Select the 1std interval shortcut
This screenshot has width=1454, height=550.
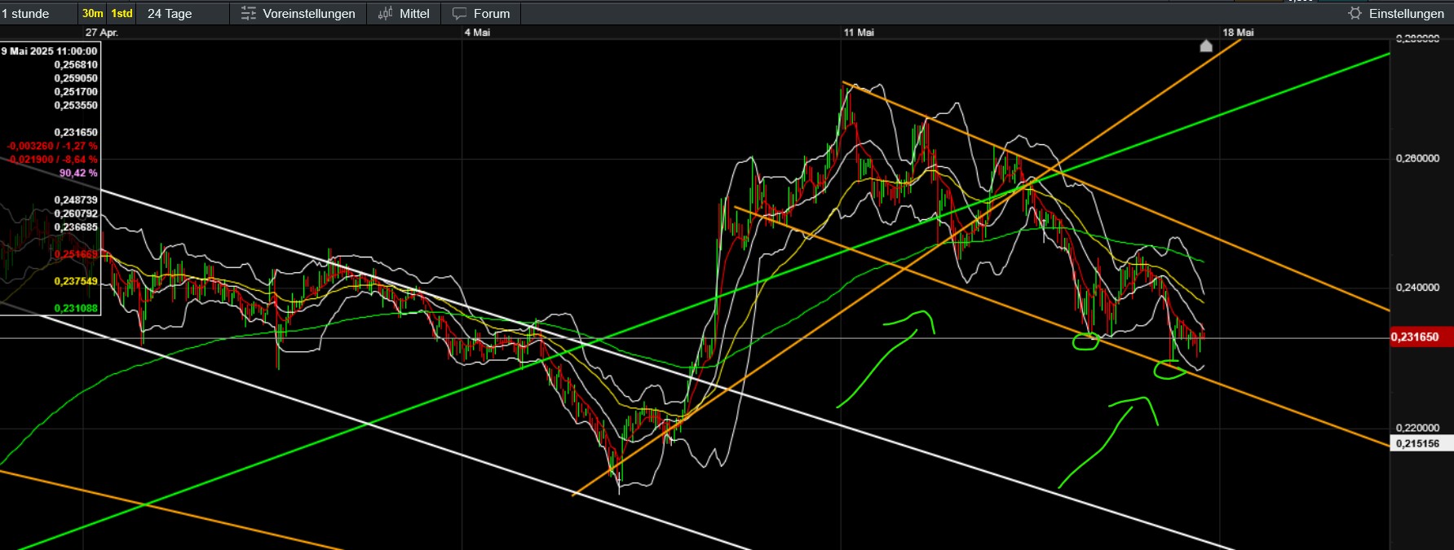click(122, 13)
